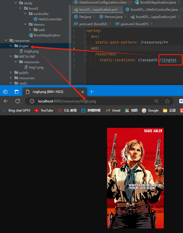Click static-locations key in editor
This screenshot has height=233, width=183.
(x=117, y=60)
